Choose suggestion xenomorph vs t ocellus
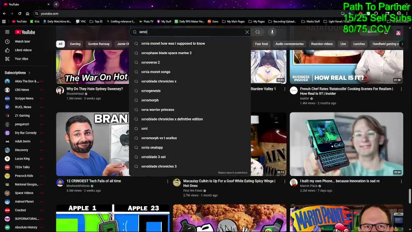 click(190, 138)
